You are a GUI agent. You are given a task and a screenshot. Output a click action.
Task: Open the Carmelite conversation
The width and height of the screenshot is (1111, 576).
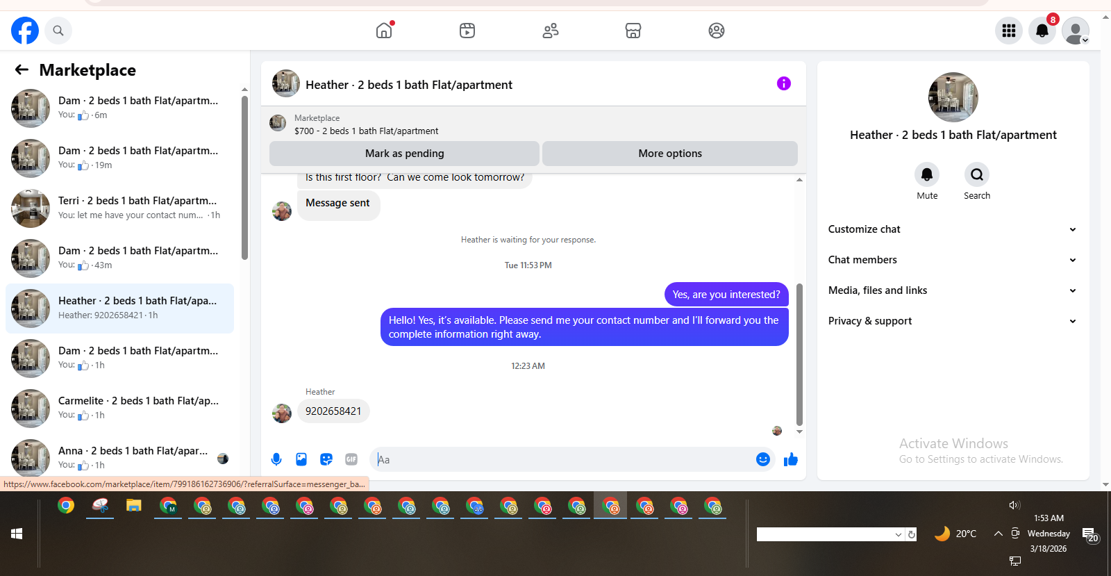pos(119,409)
